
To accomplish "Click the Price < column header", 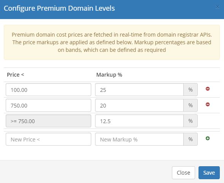I will (x=16, y=75).
